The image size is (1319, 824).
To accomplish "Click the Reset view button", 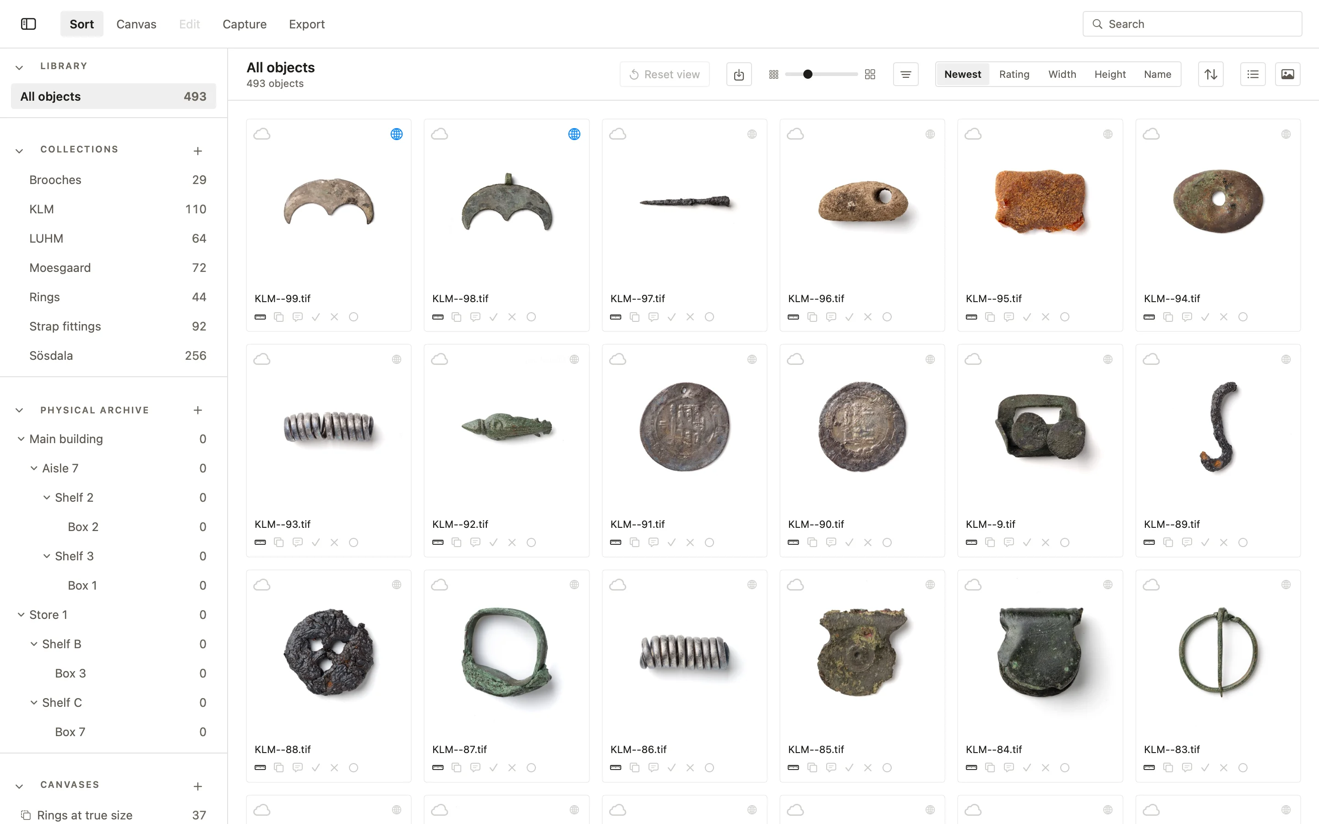I will click(665, 74).
